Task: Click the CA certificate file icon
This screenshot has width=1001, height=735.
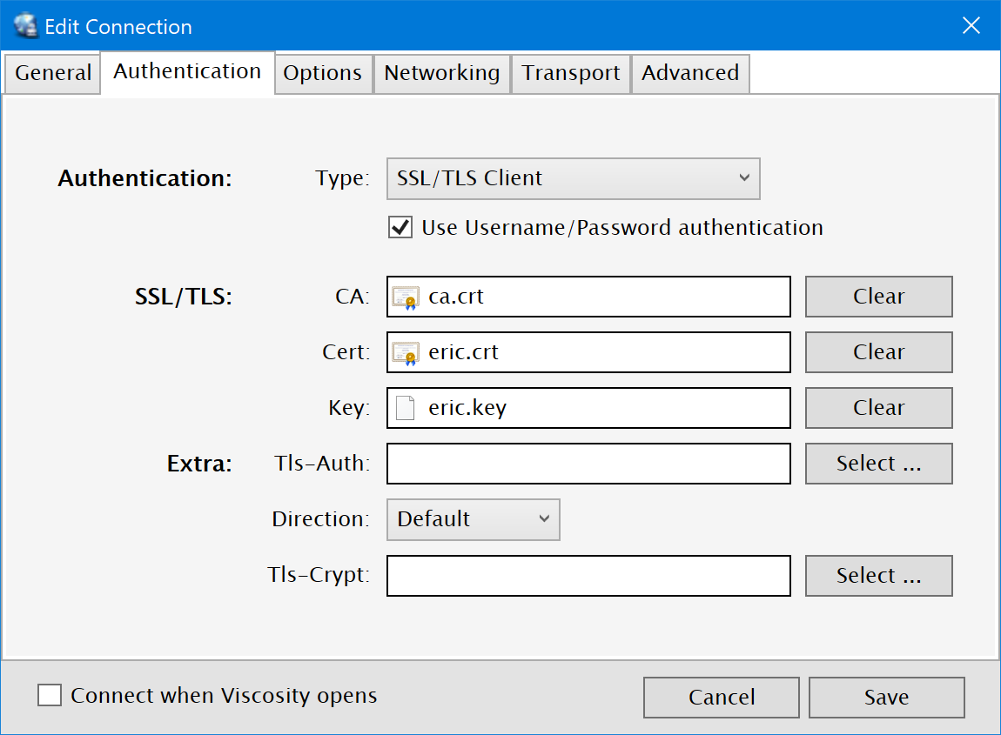Action: click(x=405, y=297)
